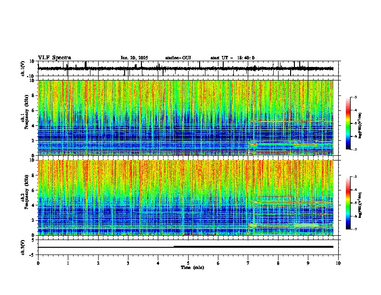Click the "Time (min)" x-axis label

[x=192, y=268]
